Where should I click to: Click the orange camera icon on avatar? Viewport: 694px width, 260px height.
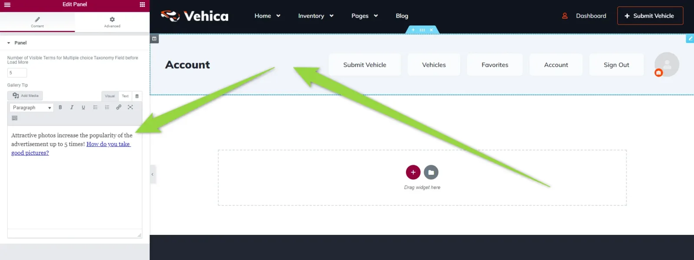pos(658,73)
